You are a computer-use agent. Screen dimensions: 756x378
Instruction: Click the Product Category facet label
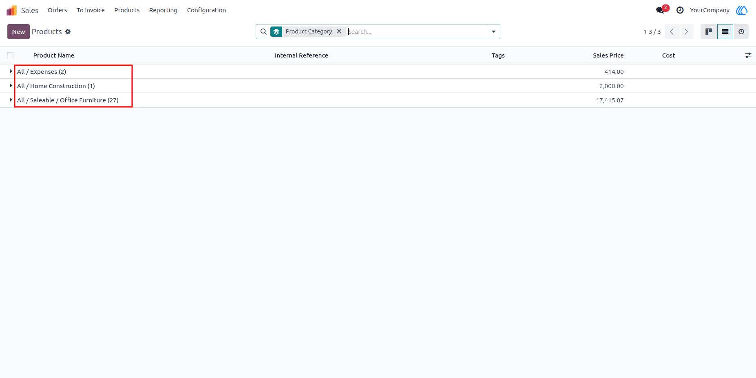pos(309,31)
